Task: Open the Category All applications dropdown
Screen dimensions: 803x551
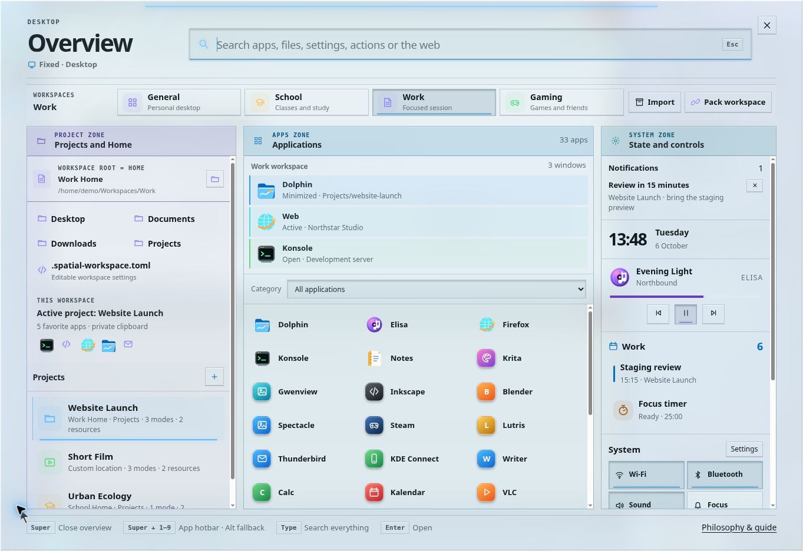Action: tap(437, 289)
